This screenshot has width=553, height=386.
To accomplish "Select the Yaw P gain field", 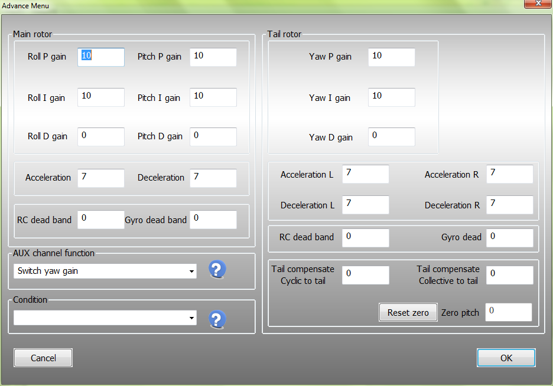I will (x=391, y=57).
